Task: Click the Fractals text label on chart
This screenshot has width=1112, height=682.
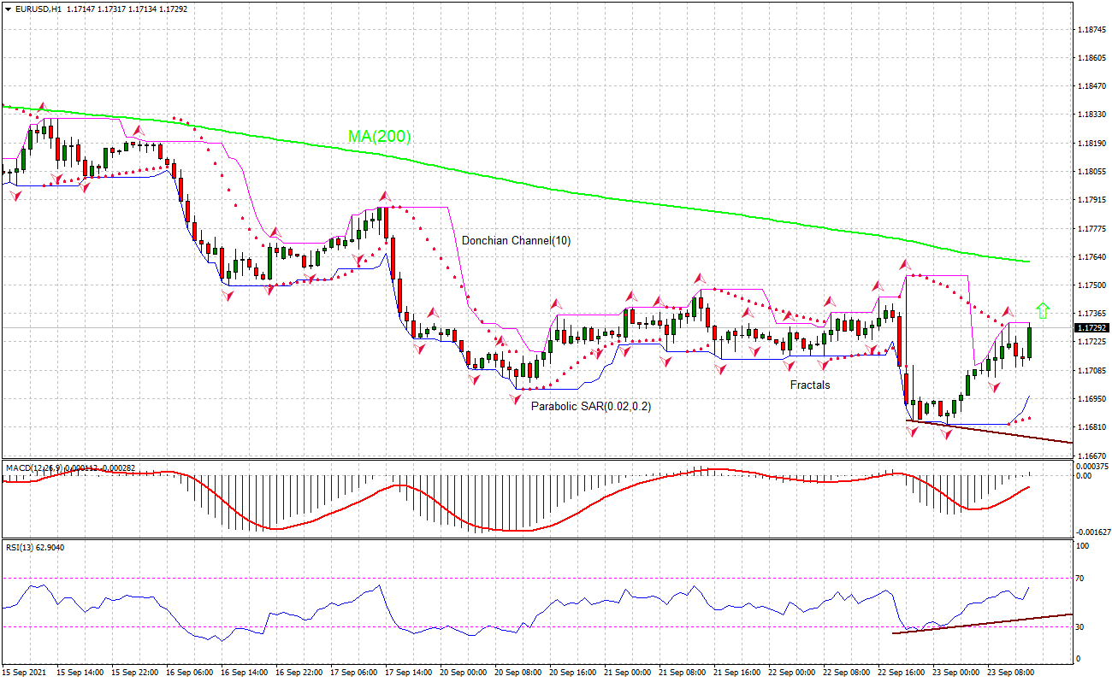Action: pyautogui.click(x=808, y=385)
